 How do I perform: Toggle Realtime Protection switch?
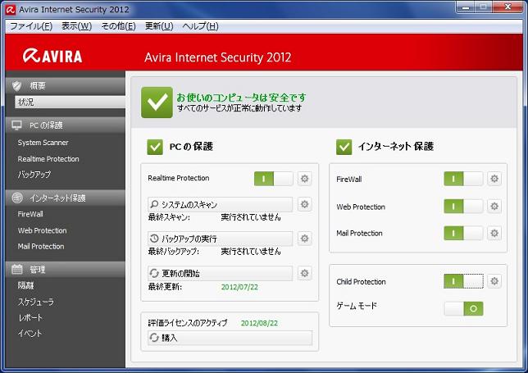[x=274, y=179]
